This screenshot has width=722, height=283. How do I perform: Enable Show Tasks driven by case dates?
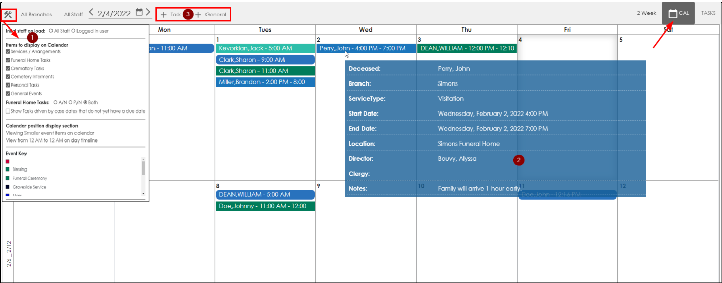pos(8,111)
